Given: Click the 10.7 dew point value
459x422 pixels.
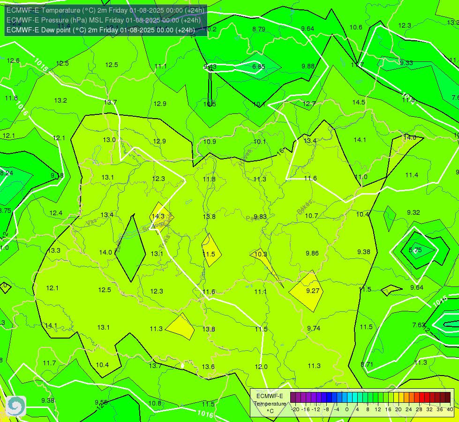Looking at the screenshot, I should [x=311, y=216].
